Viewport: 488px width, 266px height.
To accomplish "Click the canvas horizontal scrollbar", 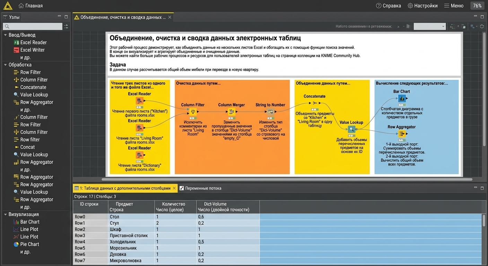I will [x=287, y=179].
